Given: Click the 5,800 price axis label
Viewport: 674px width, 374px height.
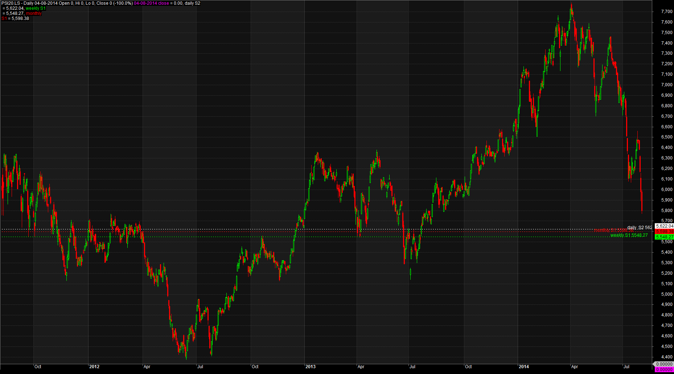Looking at the screenshot, I should (667, 211).
